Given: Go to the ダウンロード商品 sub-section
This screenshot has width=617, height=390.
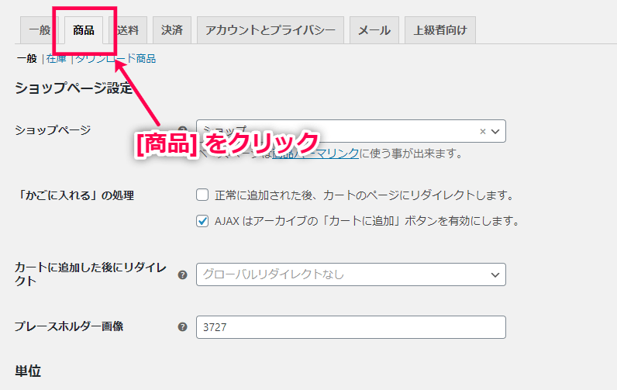Looking at the screenshot, I should (115, 59).
